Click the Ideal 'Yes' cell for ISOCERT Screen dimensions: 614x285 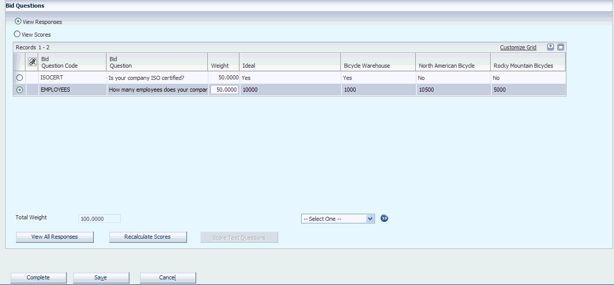pos(290,78)
